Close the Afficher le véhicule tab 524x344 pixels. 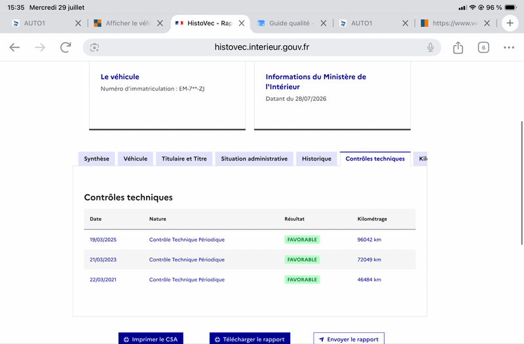(x=160, y=23)
